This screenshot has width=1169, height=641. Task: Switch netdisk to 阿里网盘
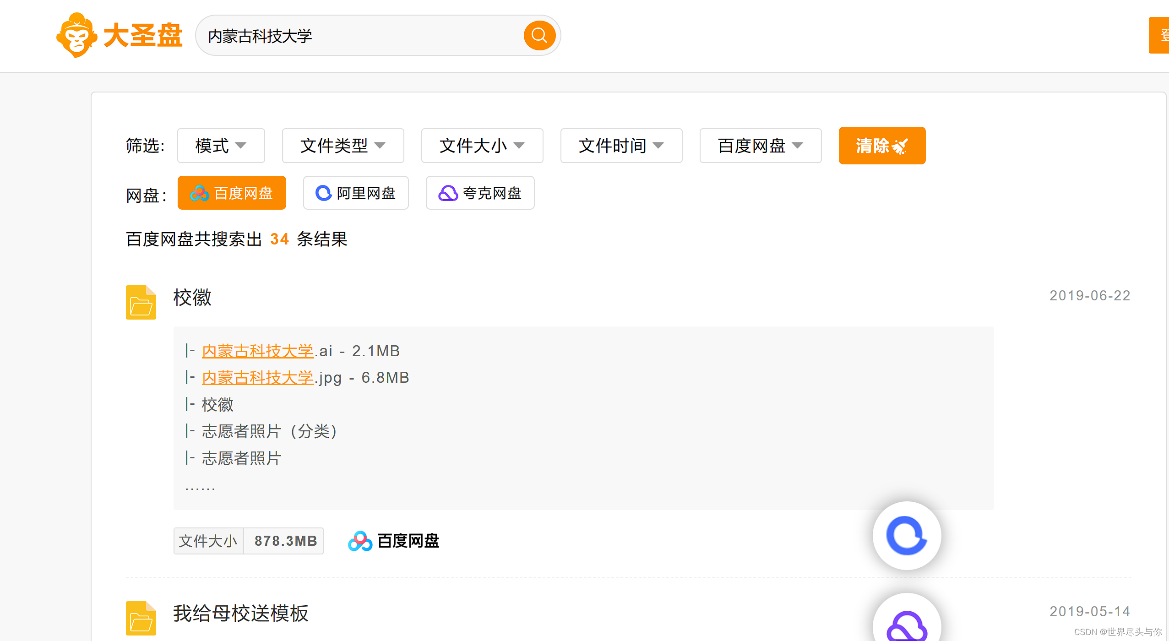click(356, 193)
